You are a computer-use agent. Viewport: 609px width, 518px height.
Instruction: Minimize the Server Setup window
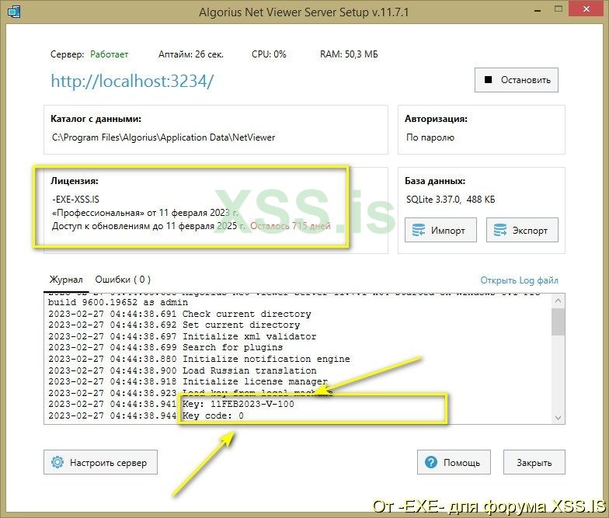538,10
